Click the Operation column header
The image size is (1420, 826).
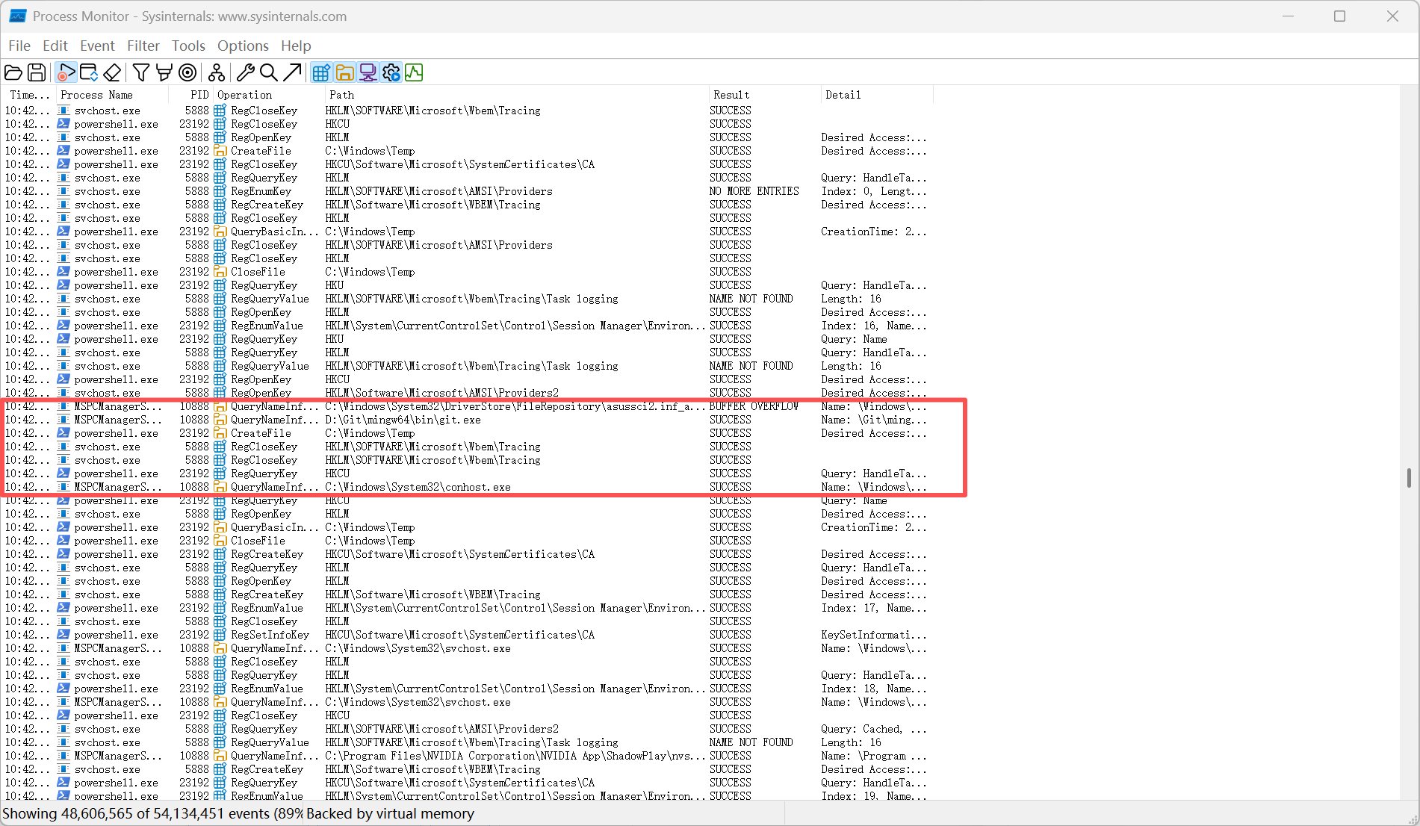[269, 95]
